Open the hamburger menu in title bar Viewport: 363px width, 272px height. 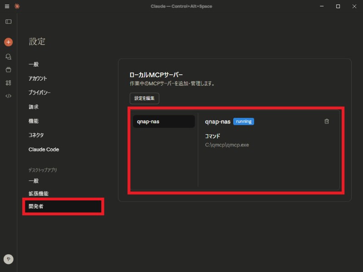click(x=7, y=6)
